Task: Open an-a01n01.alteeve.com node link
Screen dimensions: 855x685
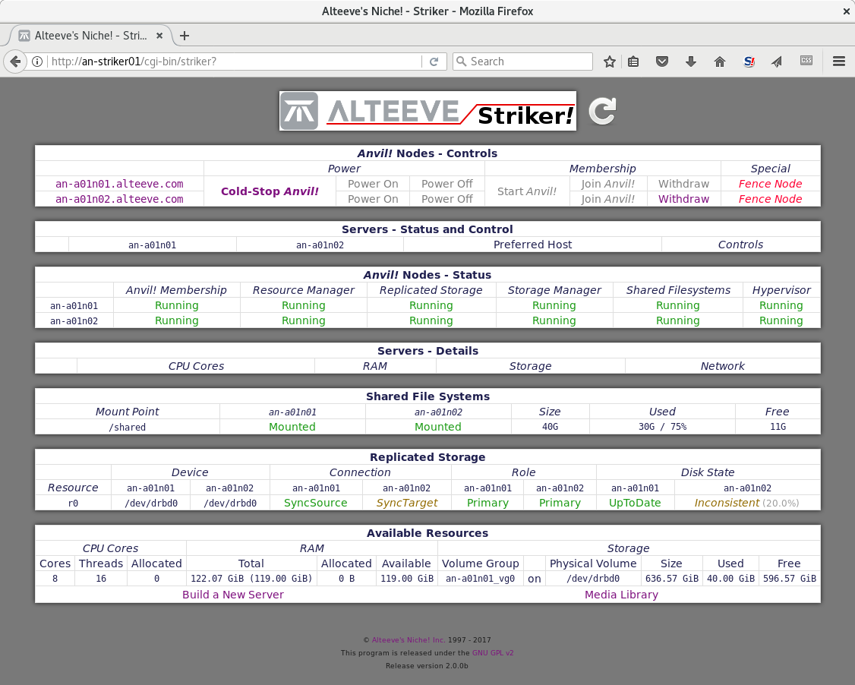Action: (119, 184)
